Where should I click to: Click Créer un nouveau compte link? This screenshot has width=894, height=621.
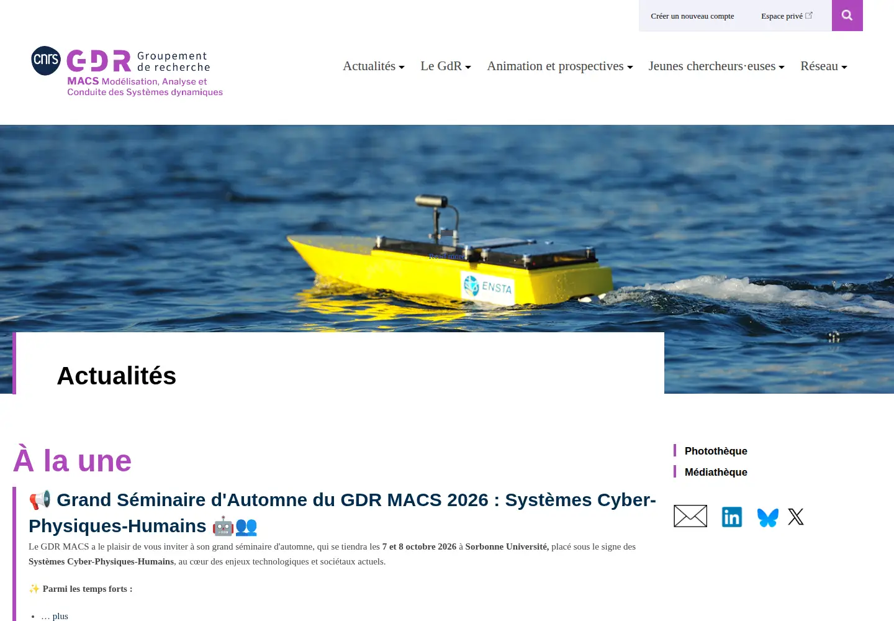[x=692, y=16]
